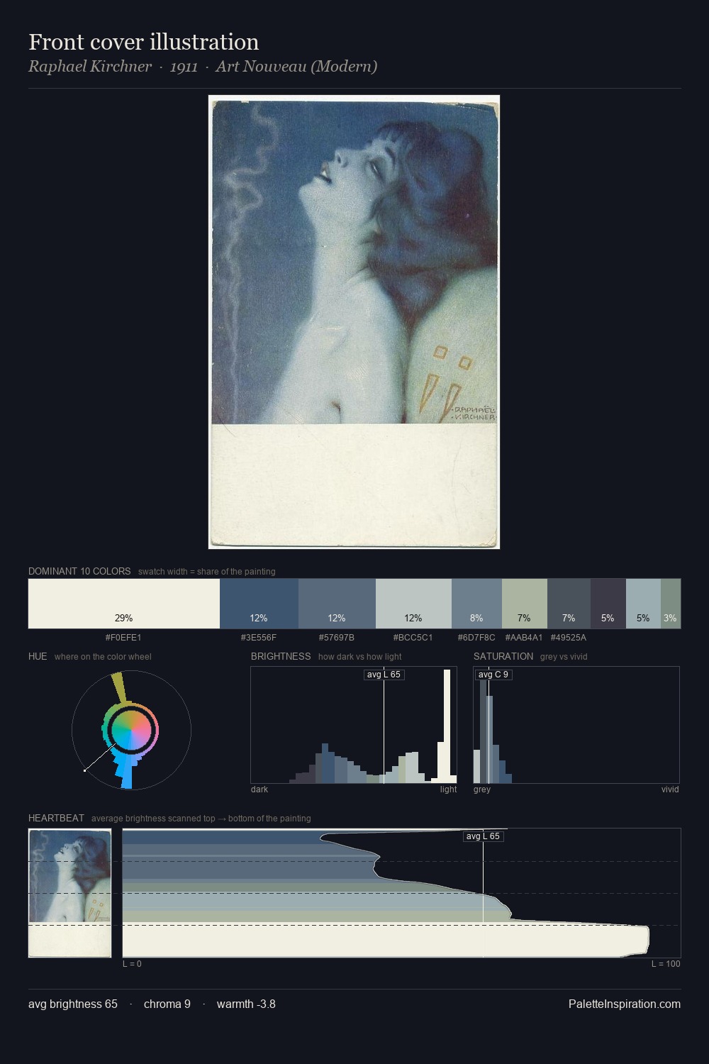709x1064 pixels.
Task: Click the warmth -3.8 footer text
Action: click(246, 1004)
